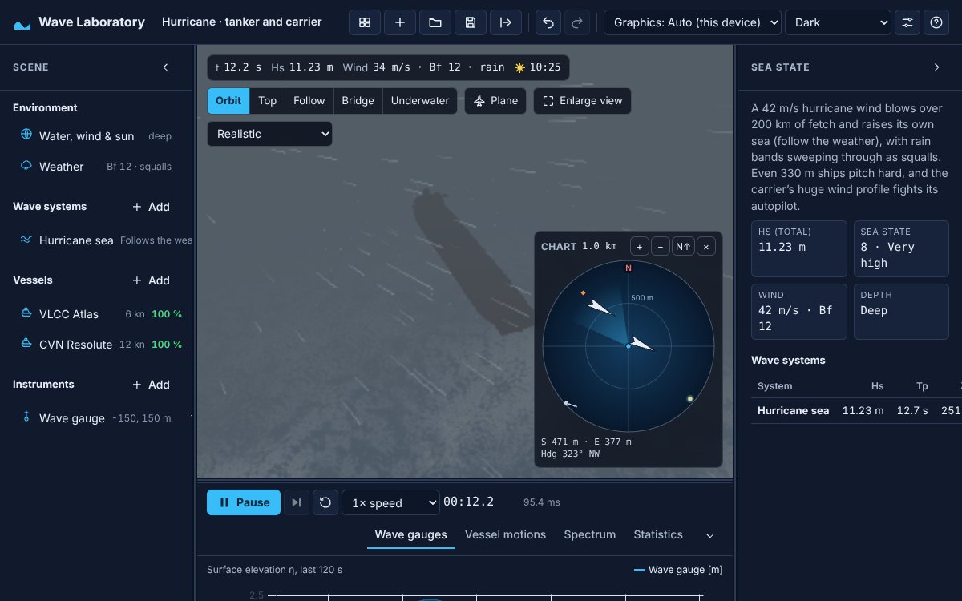Viewport: 962px width, 601px height.
Task: Click the orange marker on chart
Action: pyautogui.click(x=583, y=293)
